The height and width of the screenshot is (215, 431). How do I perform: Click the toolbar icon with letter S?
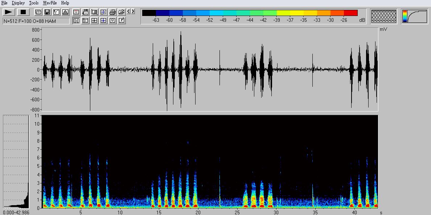(x=103, y=12)
